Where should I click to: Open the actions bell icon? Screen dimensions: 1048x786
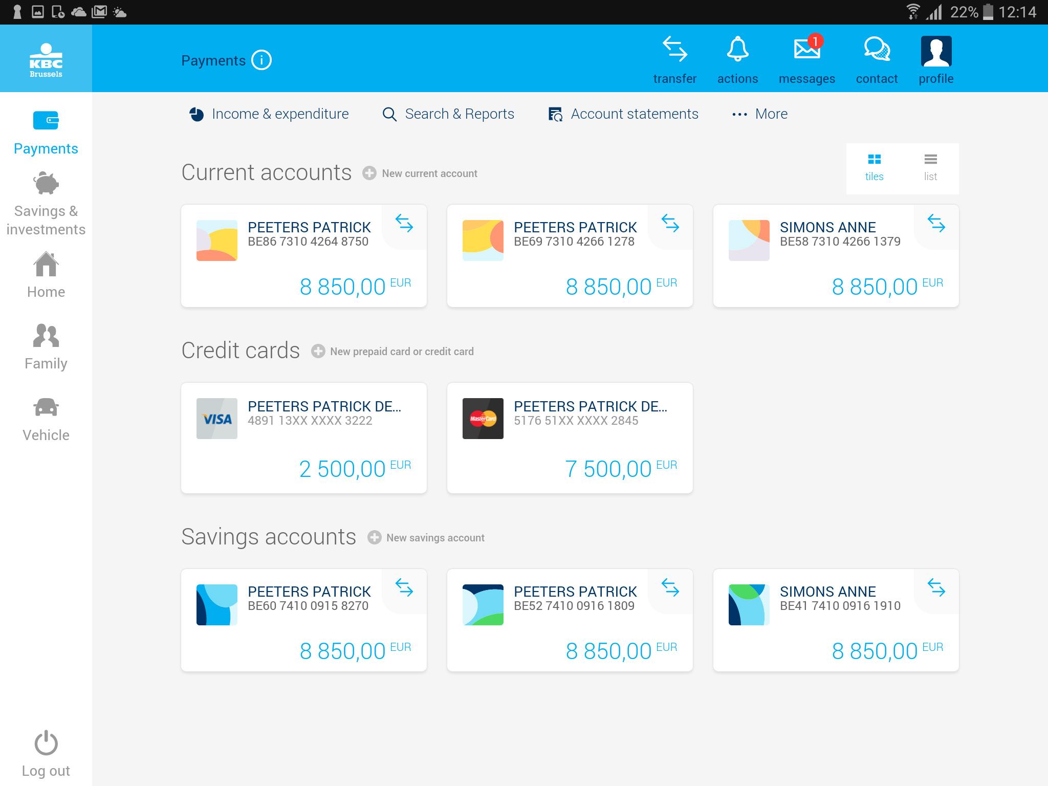point(737,50)
